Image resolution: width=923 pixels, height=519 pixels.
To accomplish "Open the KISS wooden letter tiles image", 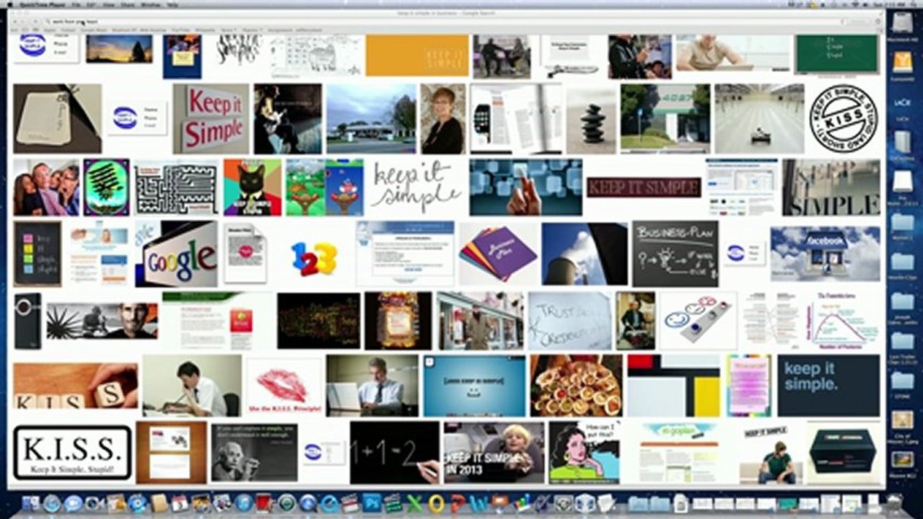I will [x=75, y=386].
